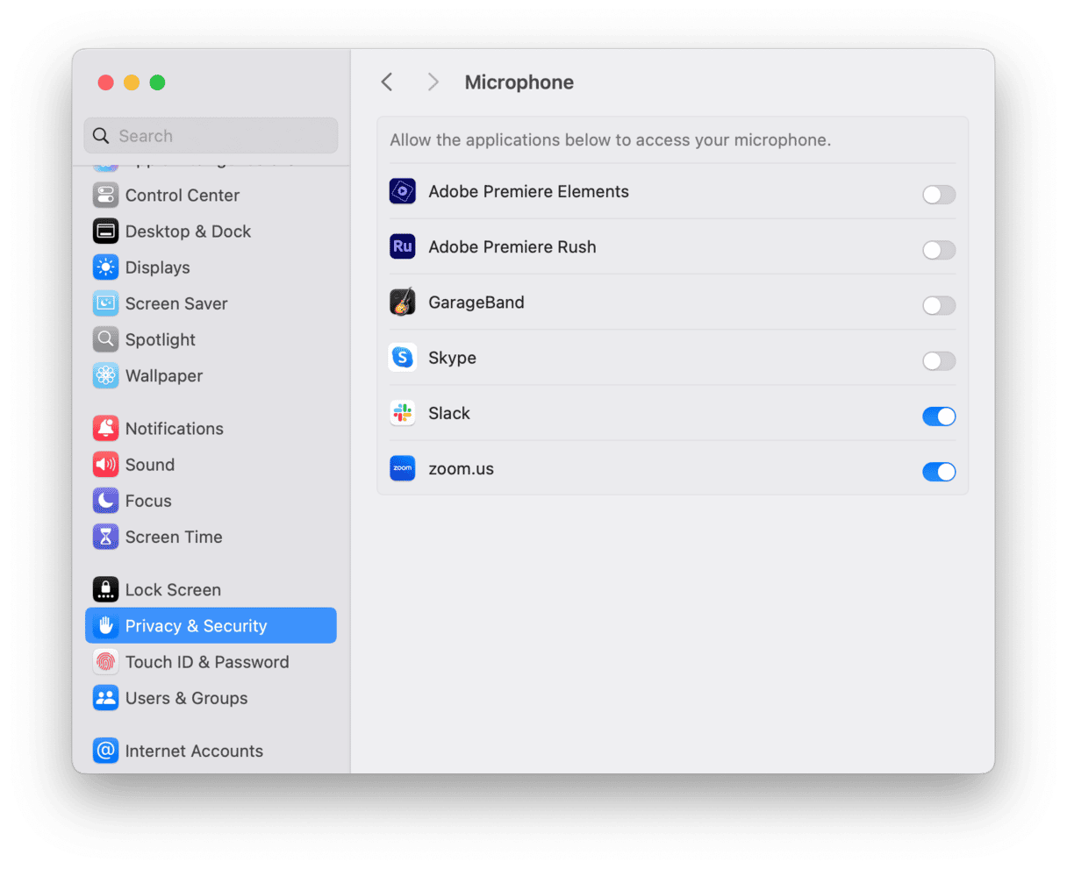Click the Screen Time hourglass icon
Screen dimensions: 1067x869
(105, 536)
